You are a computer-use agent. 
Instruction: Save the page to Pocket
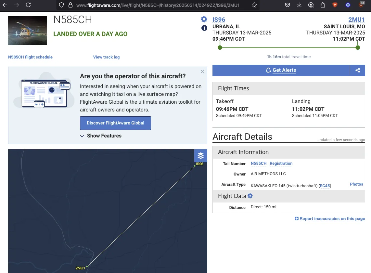point(288,5)
